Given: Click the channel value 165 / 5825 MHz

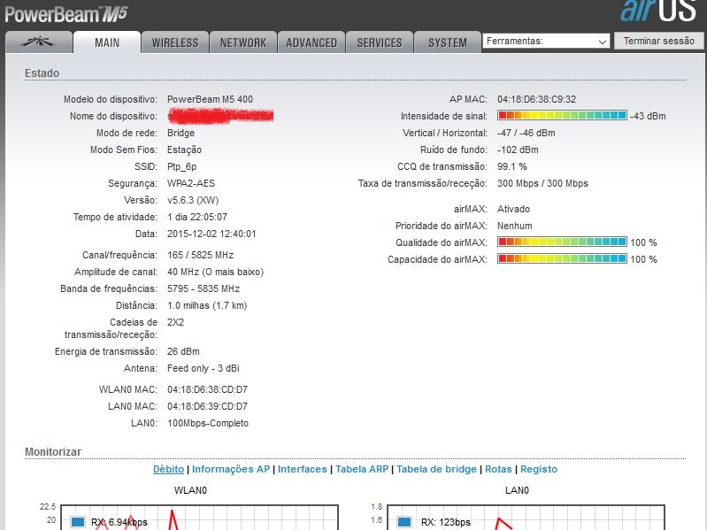Looking at the screenshot, I should (200, 255).
